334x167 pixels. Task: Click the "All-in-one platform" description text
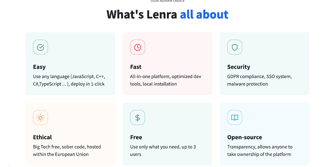point(165,80)
